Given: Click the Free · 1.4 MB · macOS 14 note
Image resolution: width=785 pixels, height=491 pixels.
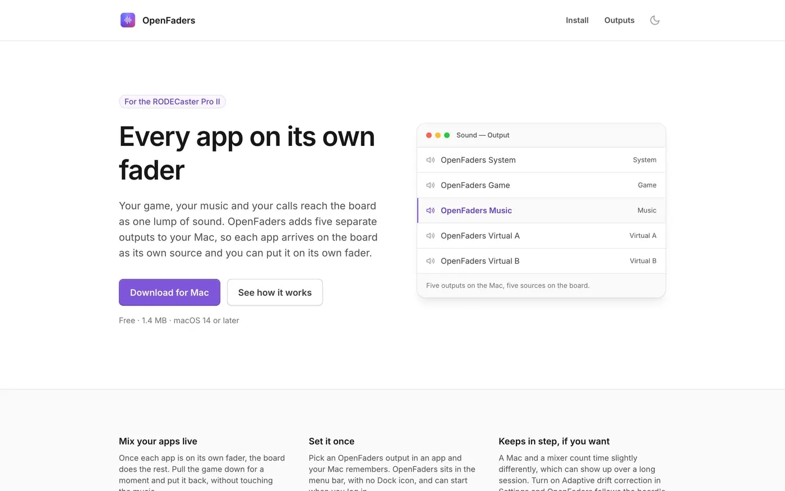Looking at the screenshot, I should point(179,320).
